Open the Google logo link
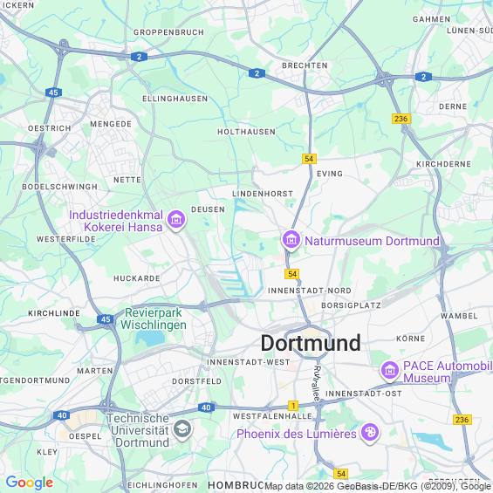493x493 pixels. tap(30, 482)
